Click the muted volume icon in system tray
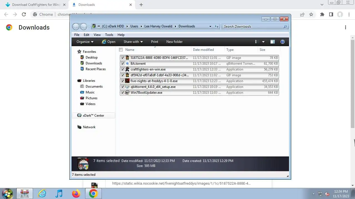 click(x=327, y=194)
